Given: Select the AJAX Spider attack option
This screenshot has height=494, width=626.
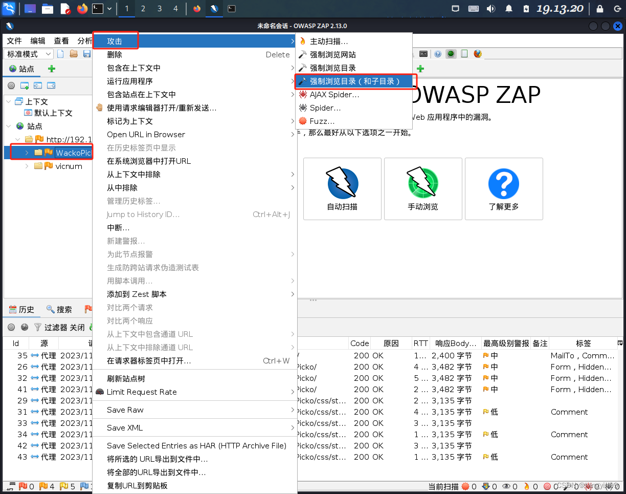Looking at the screenshot, I should tap(333, 94).
